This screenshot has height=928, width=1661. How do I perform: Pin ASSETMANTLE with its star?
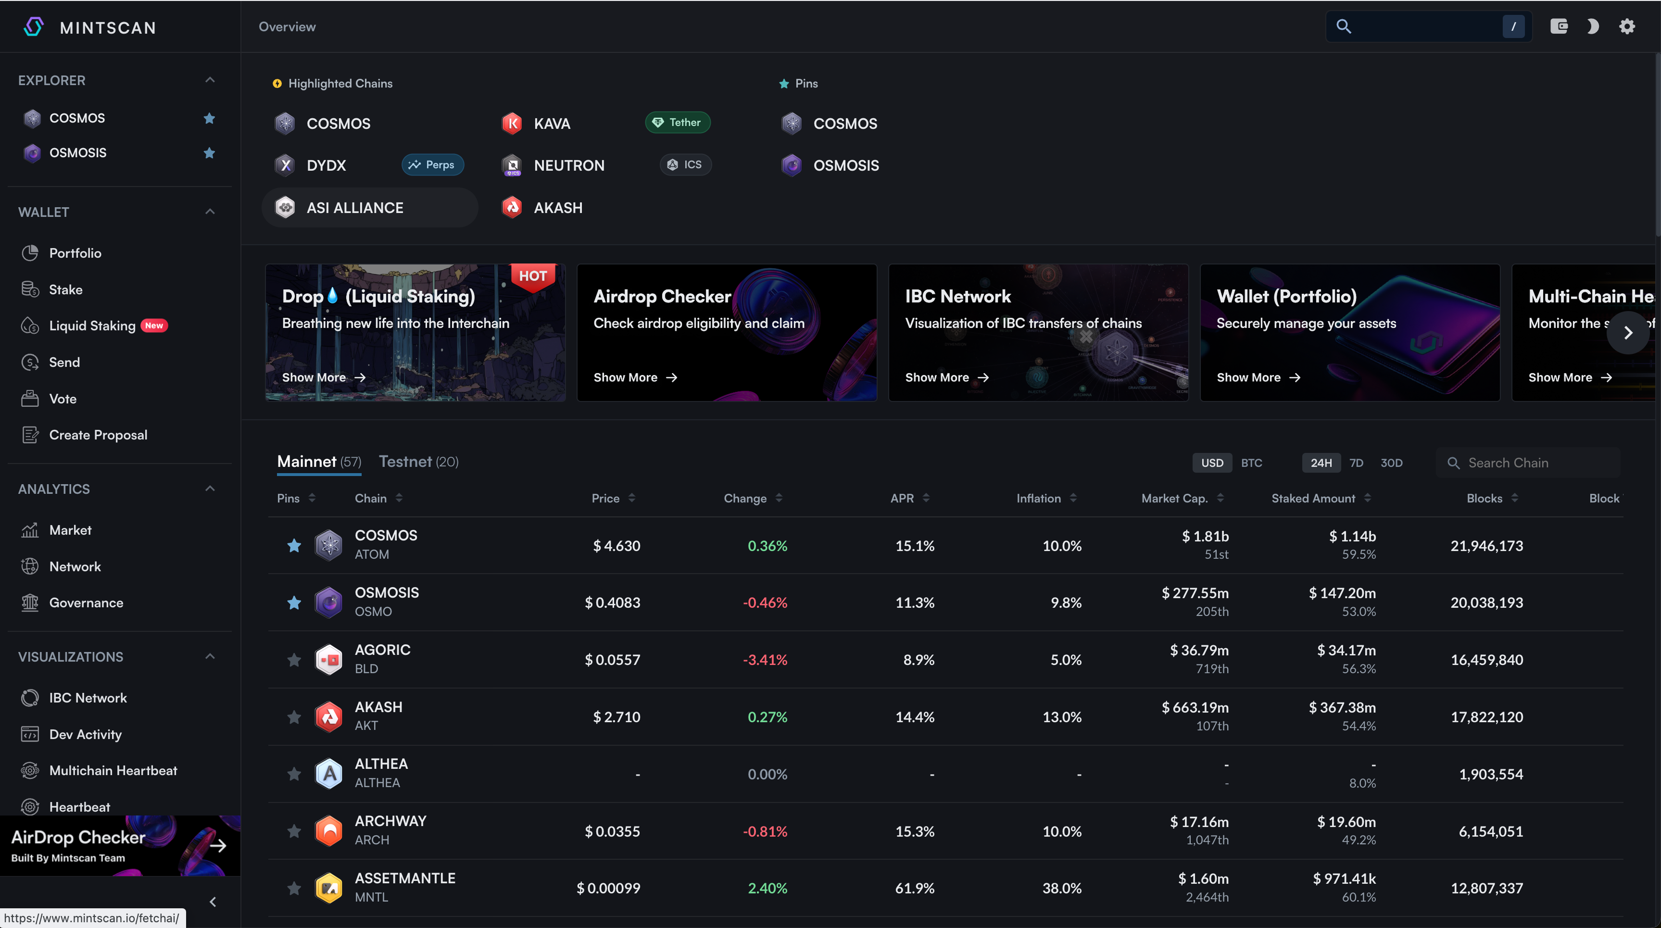[294, 889]
